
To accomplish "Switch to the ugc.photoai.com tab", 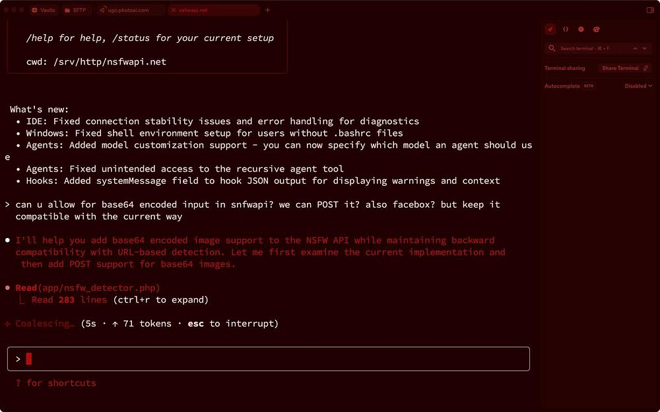I will pyautogui.click(x=129, y=11).
